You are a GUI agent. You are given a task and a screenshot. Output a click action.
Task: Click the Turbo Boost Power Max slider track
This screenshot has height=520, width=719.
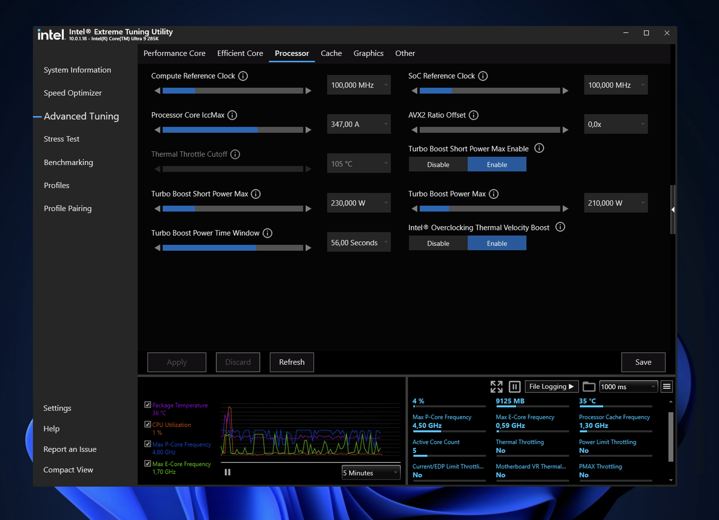click(489, 209)
